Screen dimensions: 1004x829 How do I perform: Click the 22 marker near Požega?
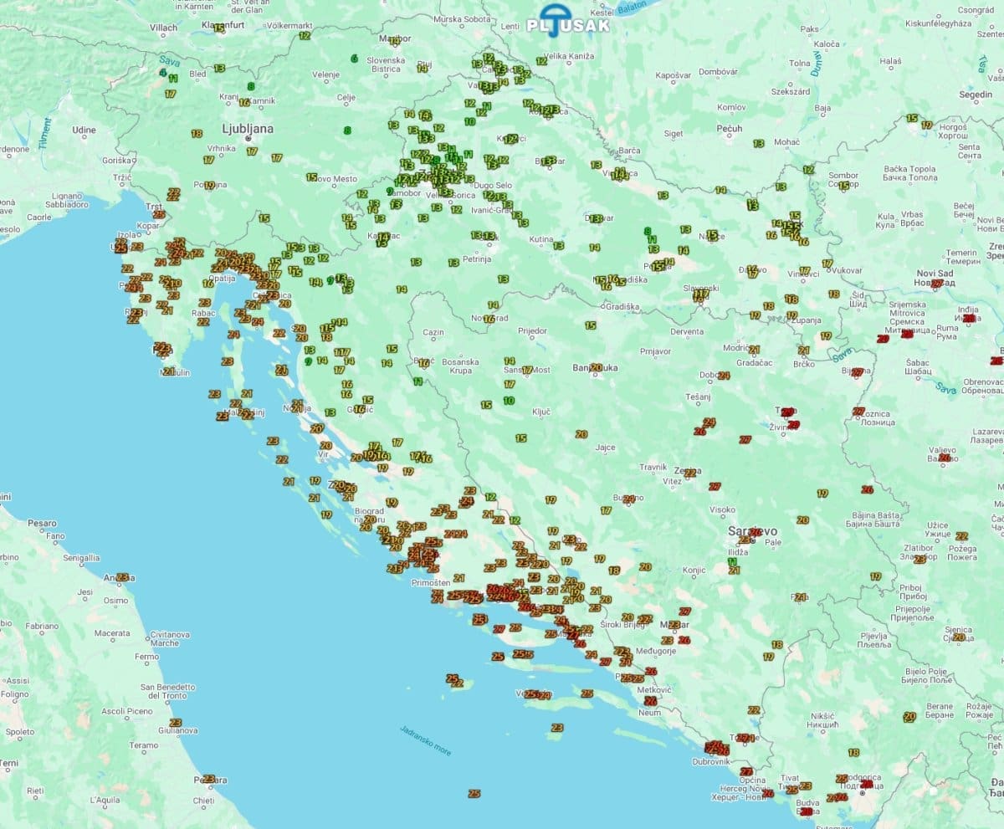pyautogui.click(x=961, y=536)
